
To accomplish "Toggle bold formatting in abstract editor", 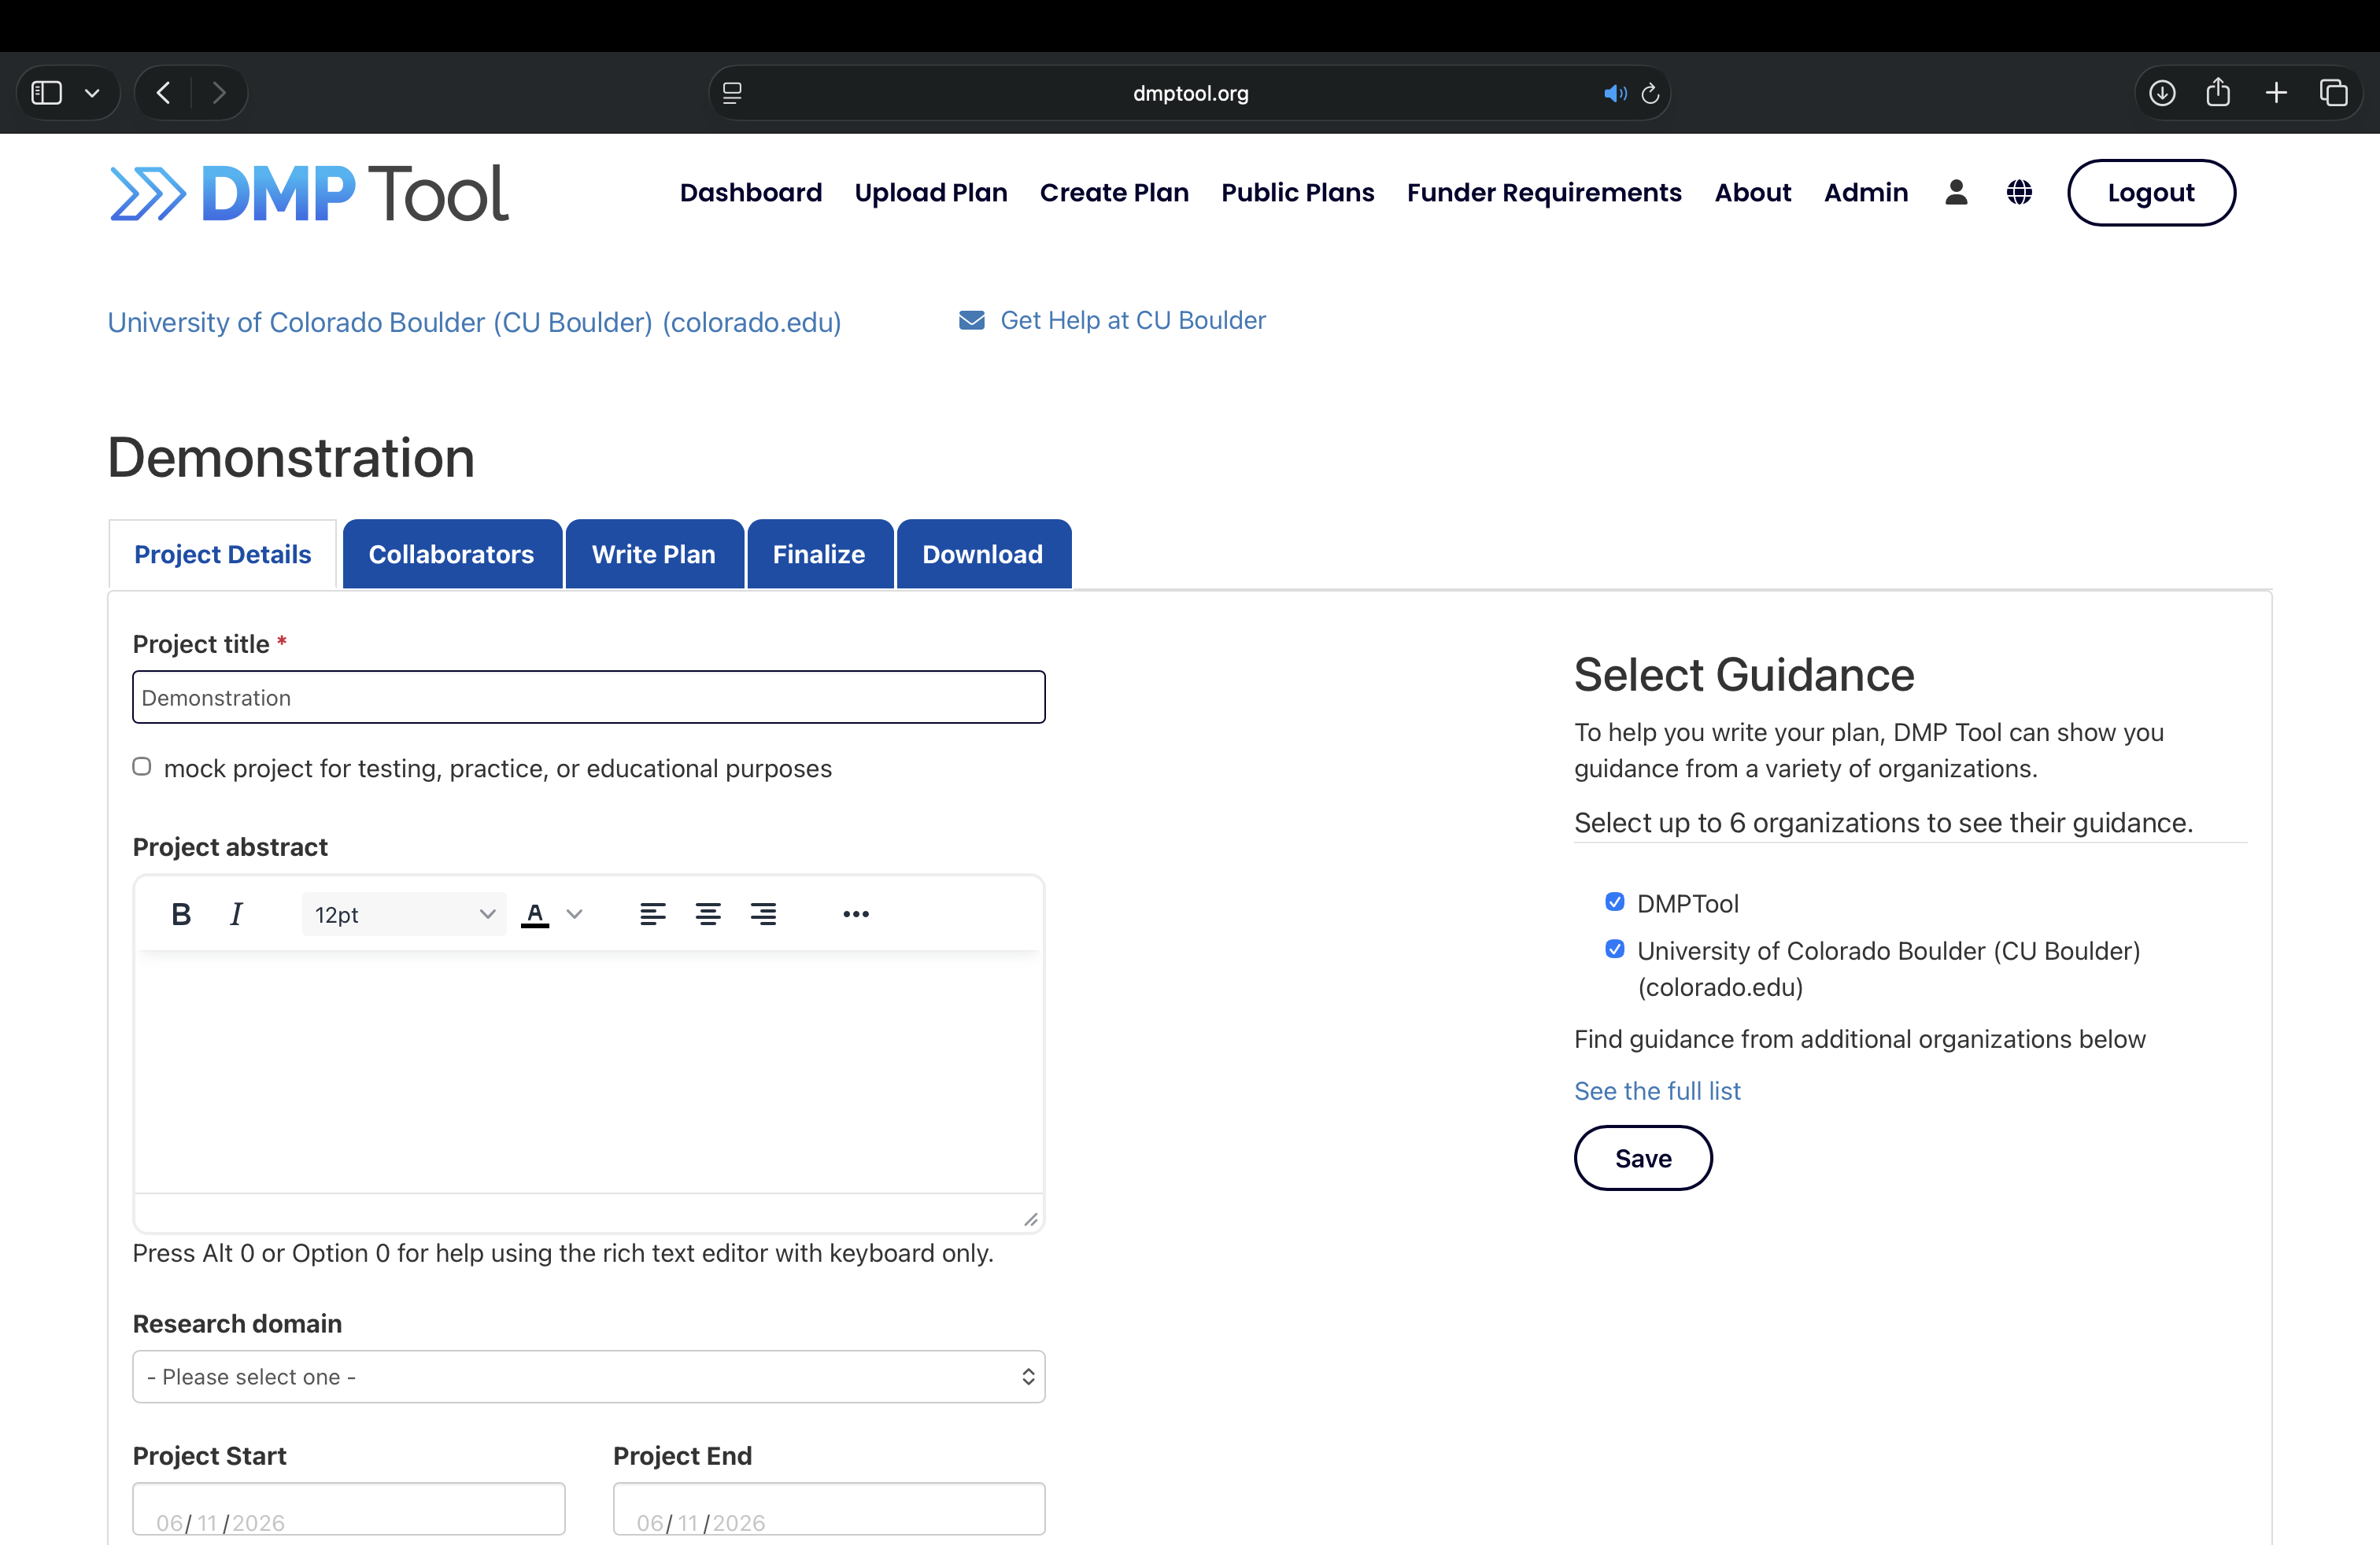I will click(x=181, y=913).
